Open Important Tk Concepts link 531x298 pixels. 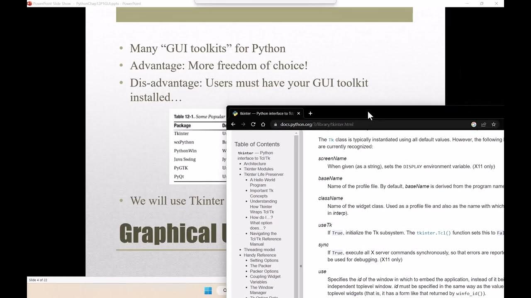[261, 193]
